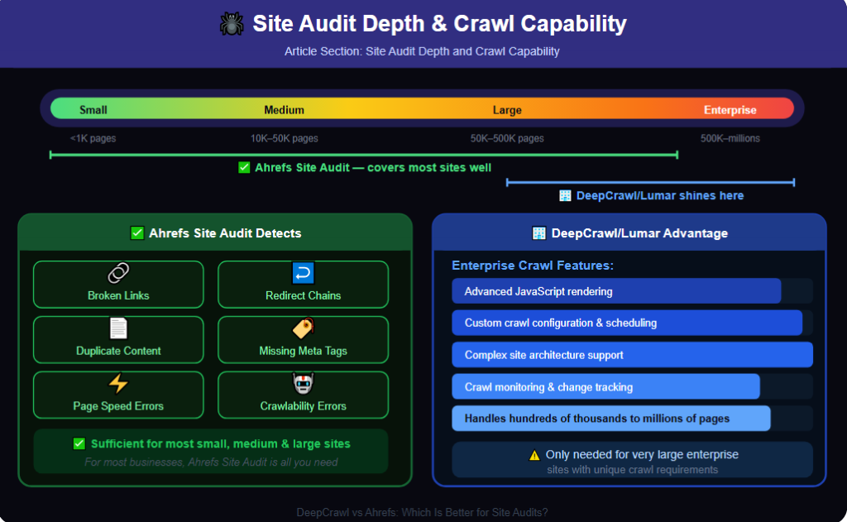847x522 pixels.
Task: Select the Enterprise segment of the size scale
Action: [730, 110]
